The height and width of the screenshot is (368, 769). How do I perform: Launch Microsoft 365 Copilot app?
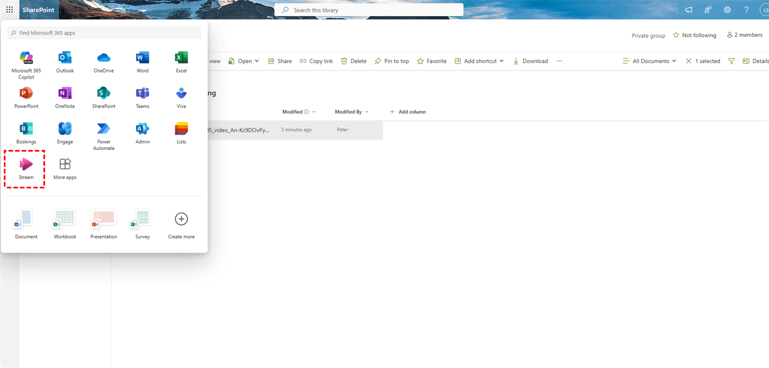click(x=26, y=65)
